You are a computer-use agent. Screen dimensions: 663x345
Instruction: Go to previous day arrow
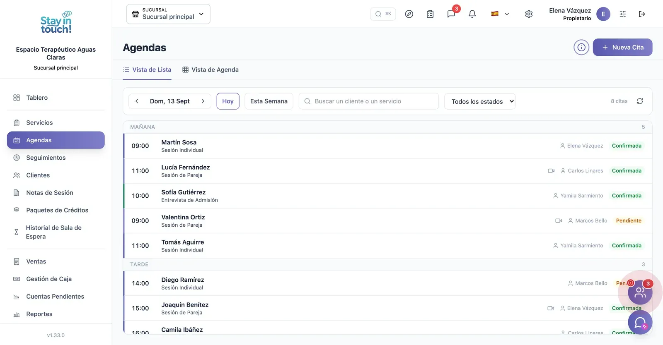pos(137,101)
